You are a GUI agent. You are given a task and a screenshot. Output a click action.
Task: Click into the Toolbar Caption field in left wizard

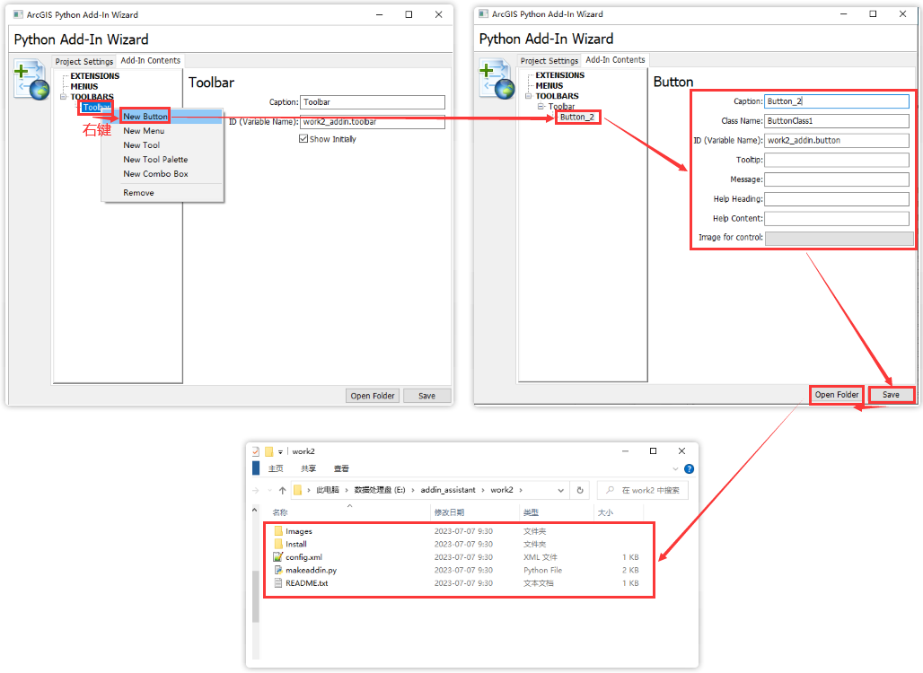click(373, 102)
